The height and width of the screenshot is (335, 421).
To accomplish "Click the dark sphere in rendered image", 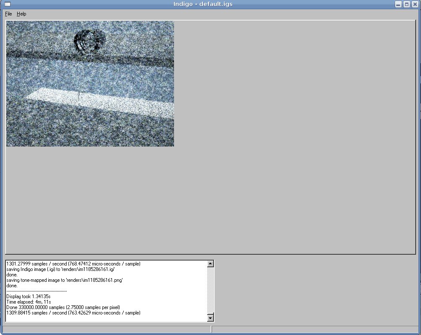I will coord(89,41).
